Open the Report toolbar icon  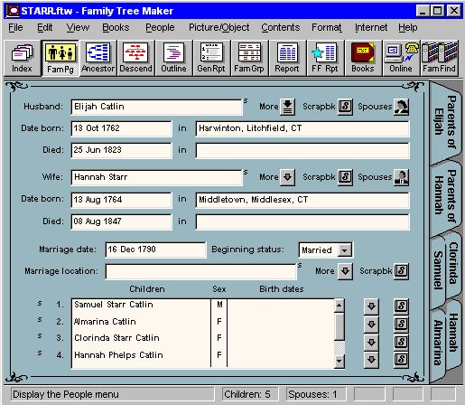[x=287, y=58]
